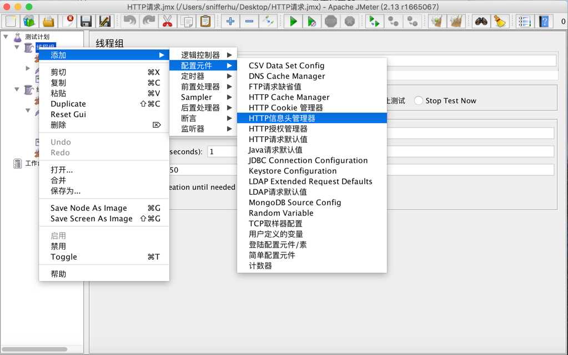
Task: Click the Save As icon
Action: tap(105, 21)
